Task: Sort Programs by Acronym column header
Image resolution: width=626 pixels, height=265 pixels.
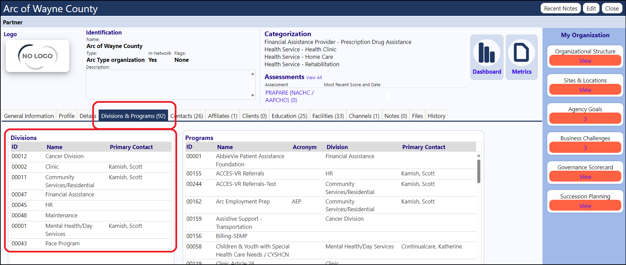Action: click(x=305, y=147)
